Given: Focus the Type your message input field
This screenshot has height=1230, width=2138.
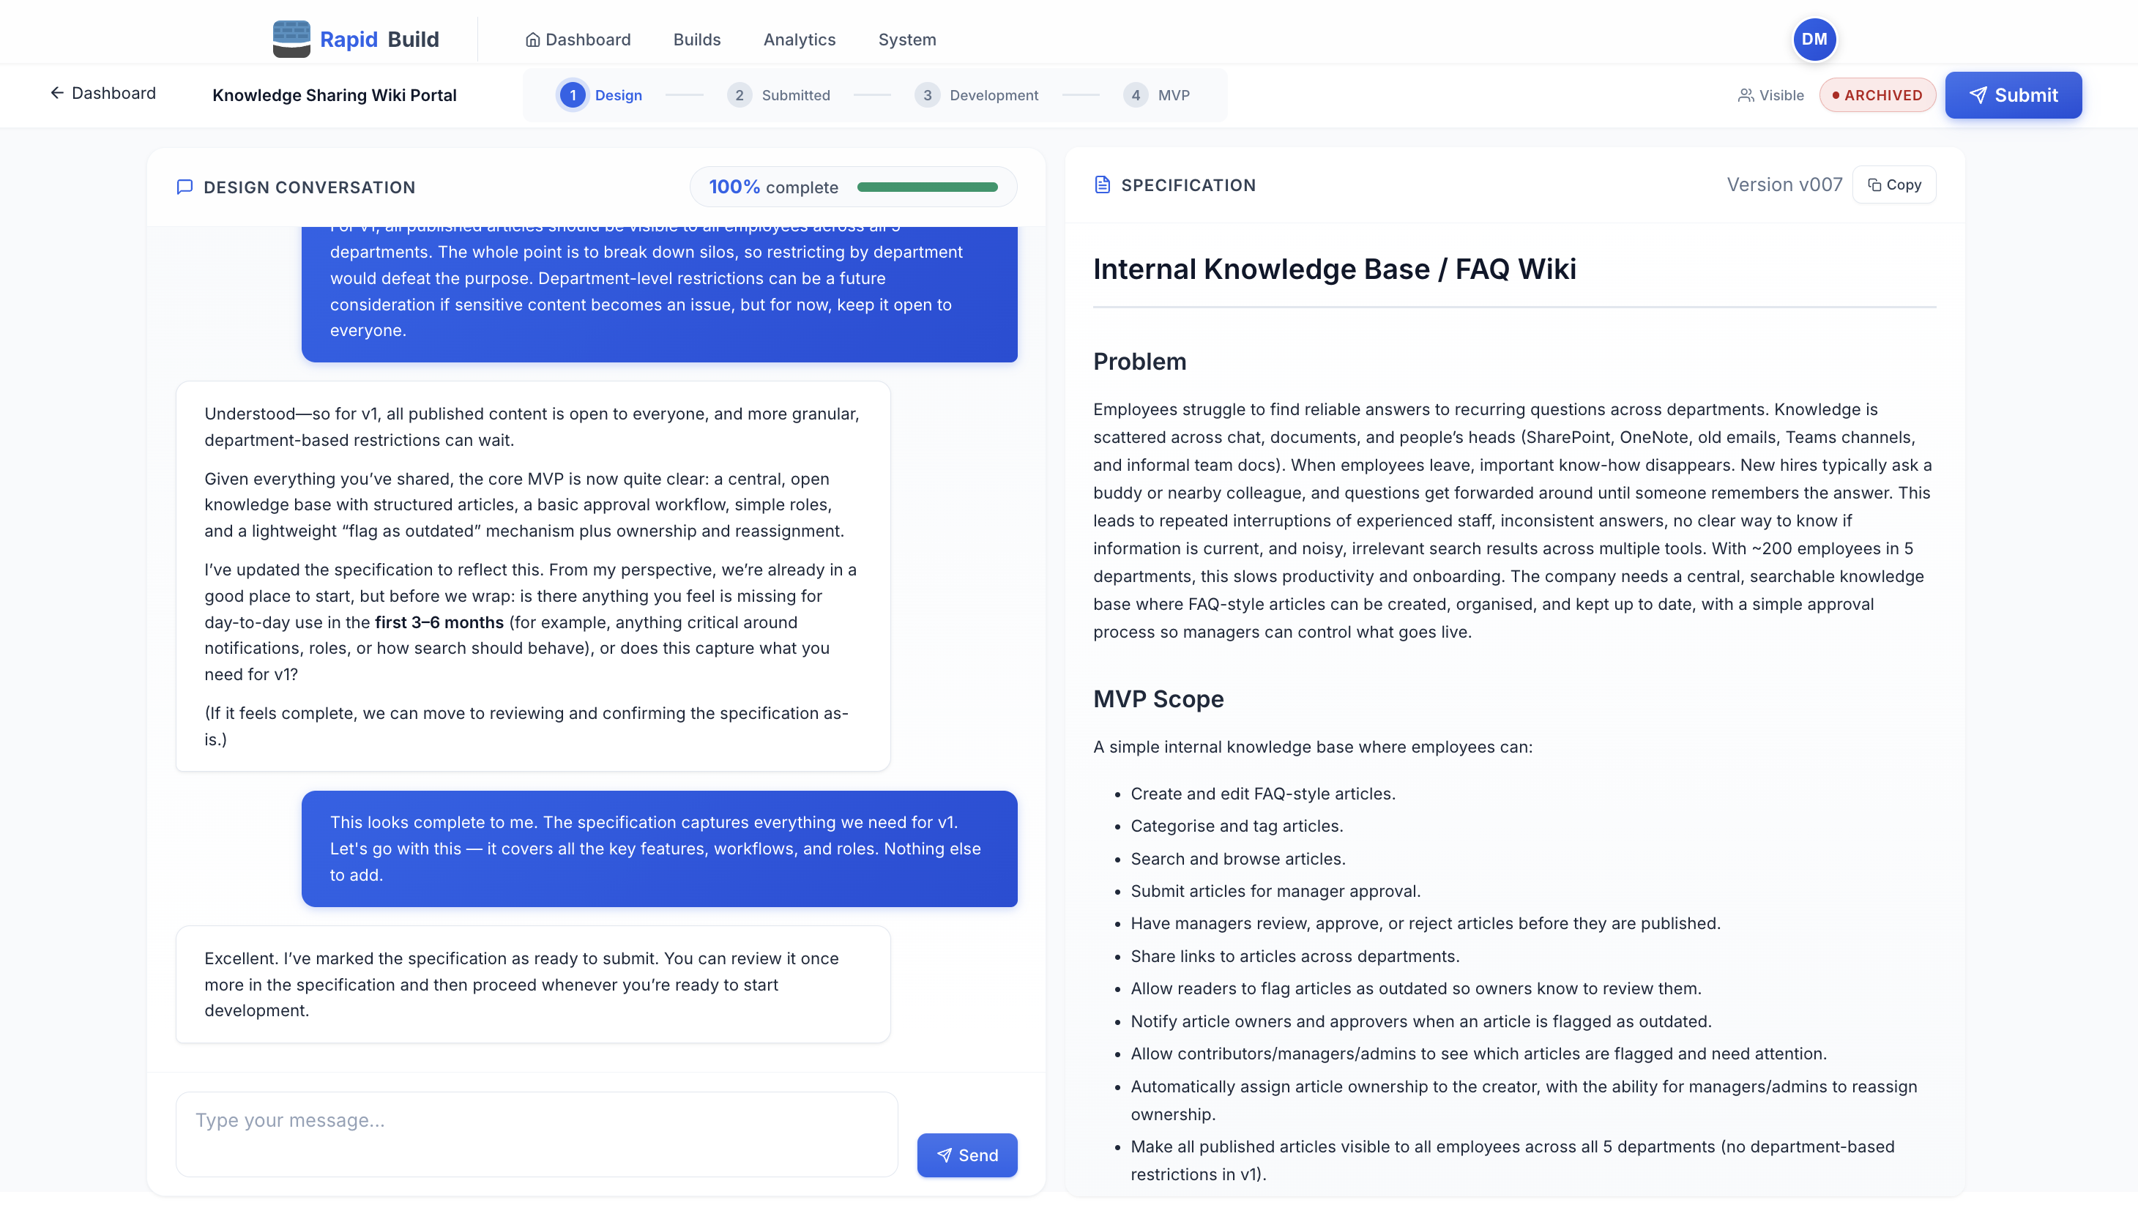Looking at the screenshot, I should point(535,1133).
